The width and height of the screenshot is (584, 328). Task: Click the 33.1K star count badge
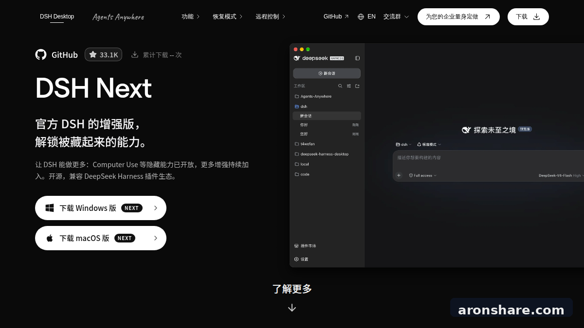point(103,54)
